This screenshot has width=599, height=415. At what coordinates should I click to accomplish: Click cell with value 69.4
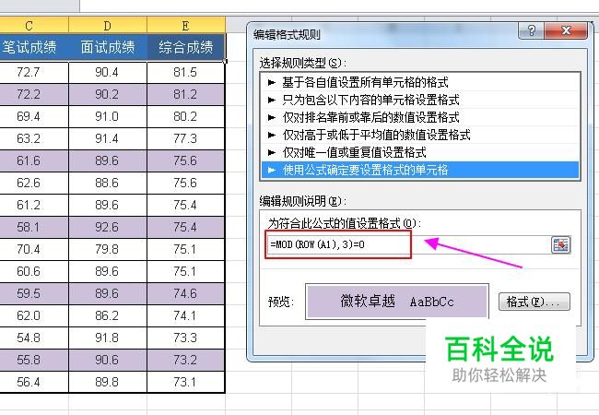click(x=33, y=116)
